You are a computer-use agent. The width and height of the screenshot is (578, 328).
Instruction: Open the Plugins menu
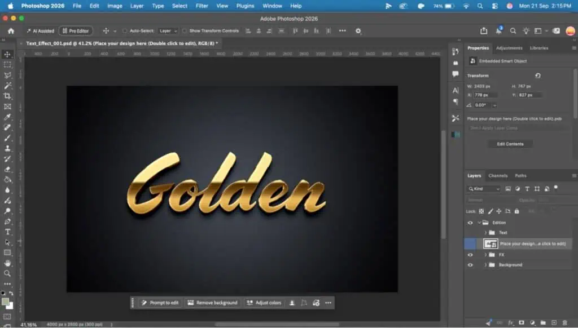(x=245, y=6)
